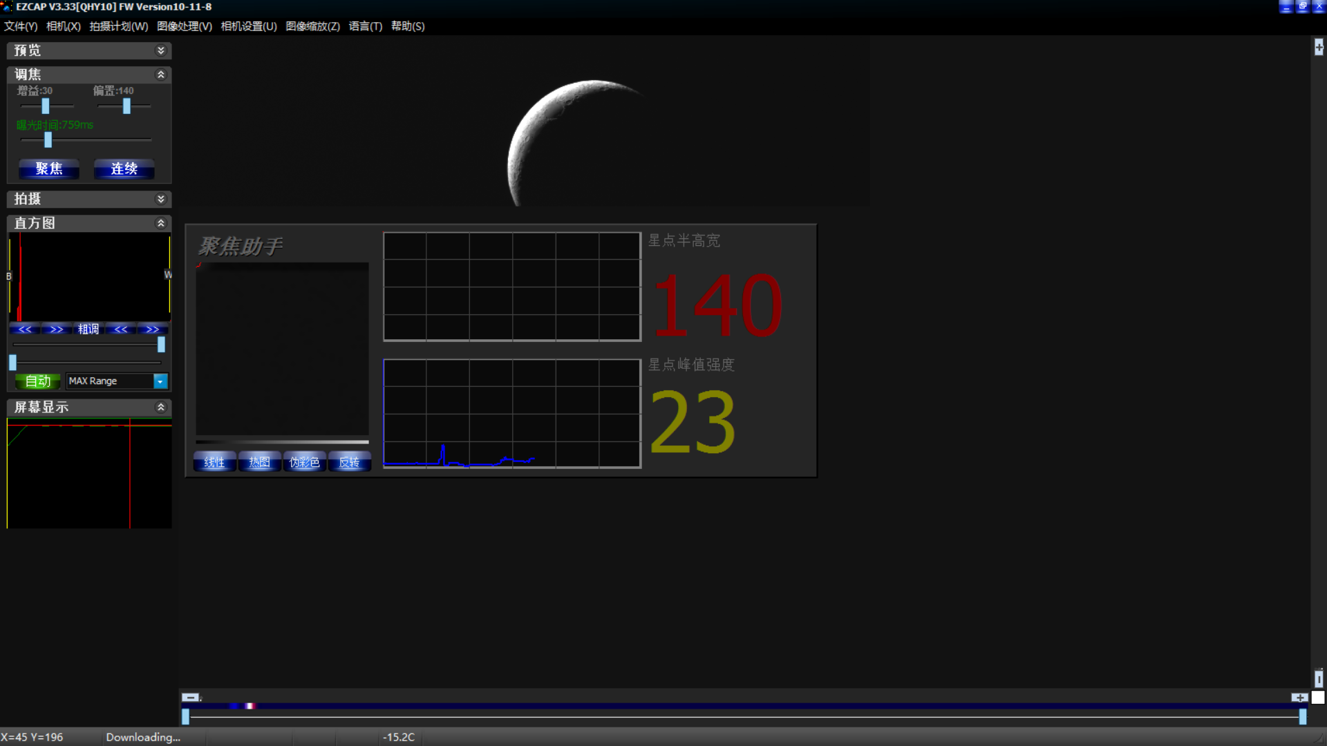Click the 预览 panel header
The width and height of the screenshot is (1327, 746).
click(x=89, y=50)
